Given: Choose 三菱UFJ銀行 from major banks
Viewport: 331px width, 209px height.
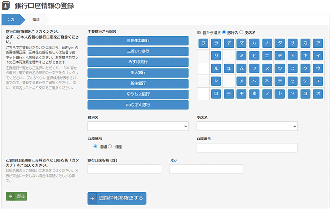Looking at the screenshot, I should [x=138, y=51].
